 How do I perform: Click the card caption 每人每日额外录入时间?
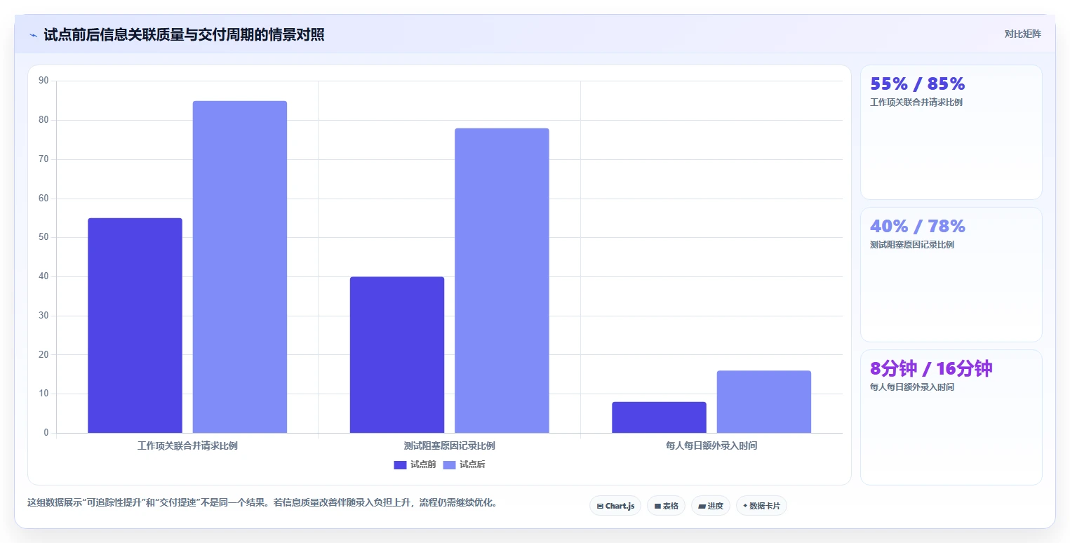click(x=912, y=387)
